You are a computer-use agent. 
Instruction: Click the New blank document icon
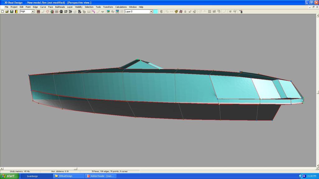pos(2,11)
